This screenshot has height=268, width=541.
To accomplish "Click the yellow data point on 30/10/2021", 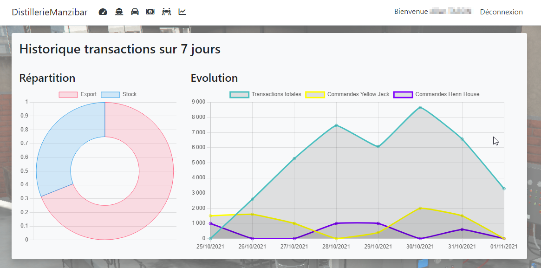I will tap(420, 208).
